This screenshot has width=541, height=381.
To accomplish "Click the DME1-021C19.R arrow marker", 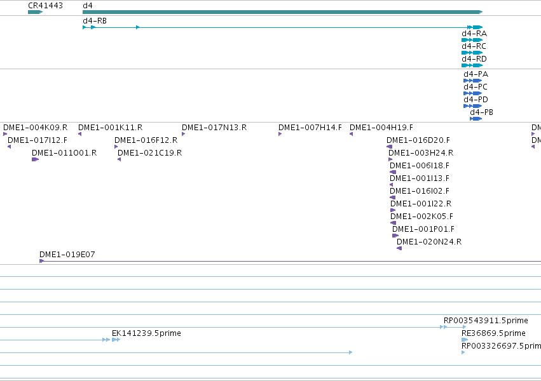I will click(119, 159).
